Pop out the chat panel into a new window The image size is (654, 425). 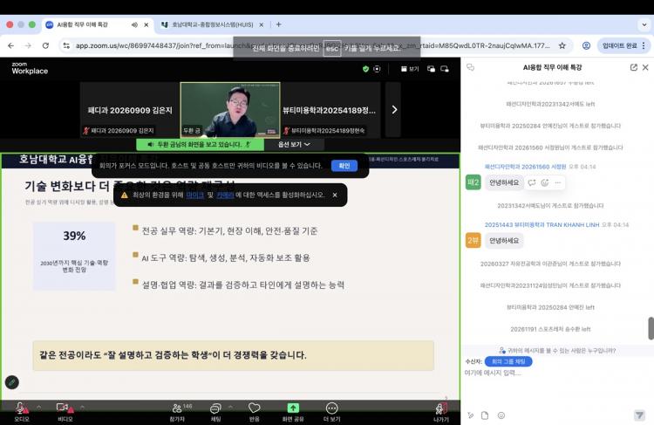pos(633,67)
